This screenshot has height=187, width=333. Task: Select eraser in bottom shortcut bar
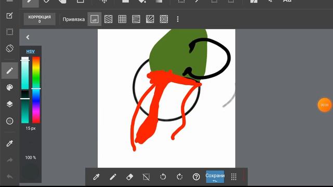pyautogui.click(x=130, y=177)
